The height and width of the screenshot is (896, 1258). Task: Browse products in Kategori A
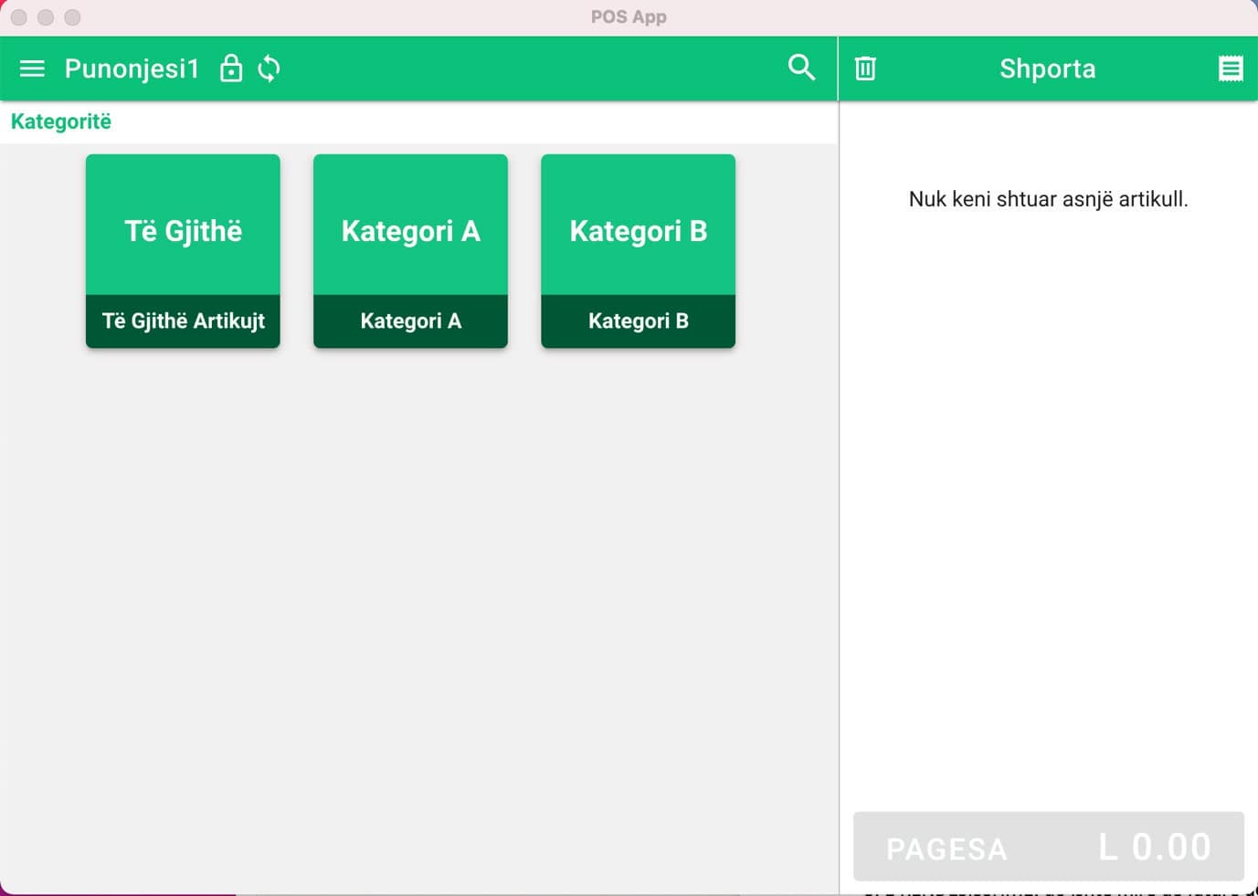click(x=410, y=231)
